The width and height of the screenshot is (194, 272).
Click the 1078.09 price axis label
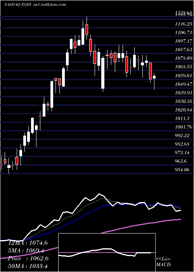(184, 58)
